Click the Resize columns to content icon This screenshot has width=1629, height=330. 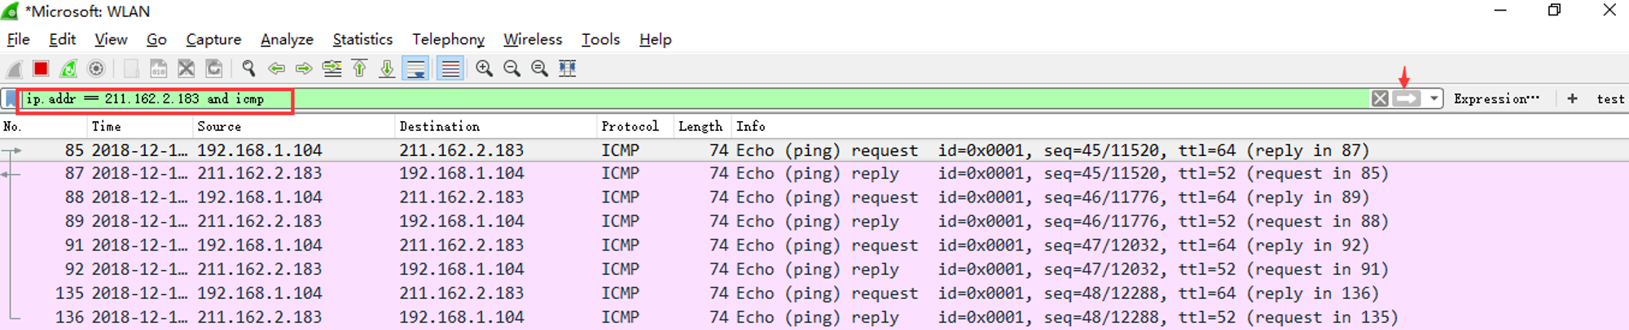(568, 68)
